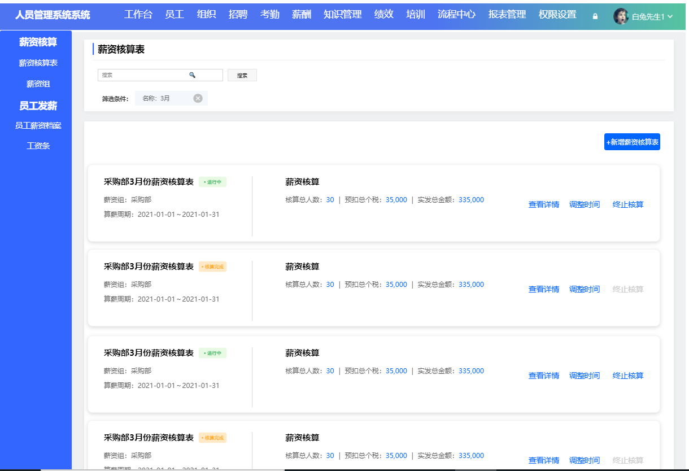Select 薪资核算表 in the sidebar

click(x=36, y=63)
